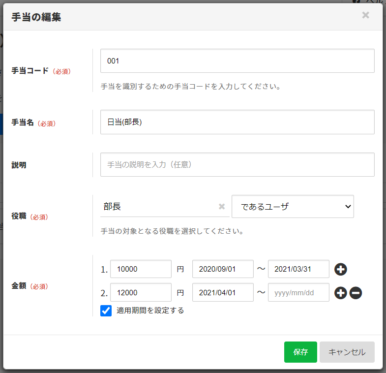Viewport: 386px width, 373px height.
Task: Select the 12000 yen amount field
Action: pyautogui.click(x=141, y=293)
